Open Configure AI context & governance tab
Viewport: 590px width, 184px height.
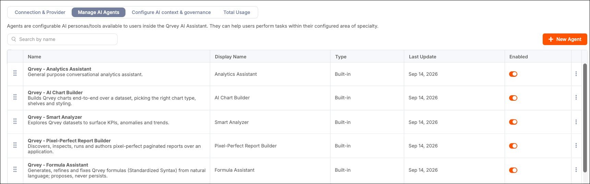[171, 12]
